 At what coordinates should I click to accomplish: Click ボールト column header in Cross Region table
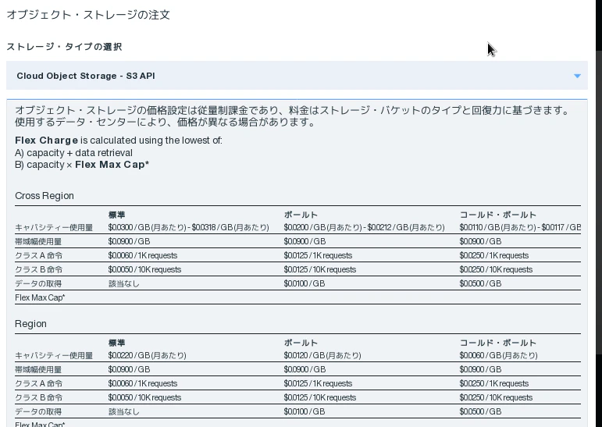[301, 215]
